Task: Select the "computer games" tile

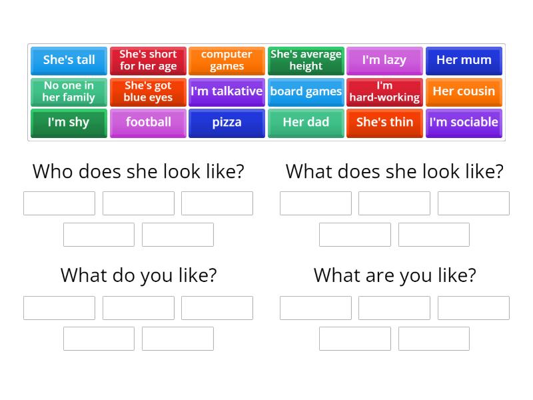Action: pyautogui.click(x=227, y=60)
